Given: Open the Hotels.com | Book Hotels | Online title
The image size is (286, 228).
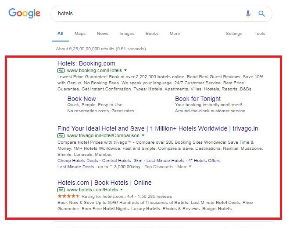Looking at the screenshot, I should pyautogui.click(x=104, y=183).
